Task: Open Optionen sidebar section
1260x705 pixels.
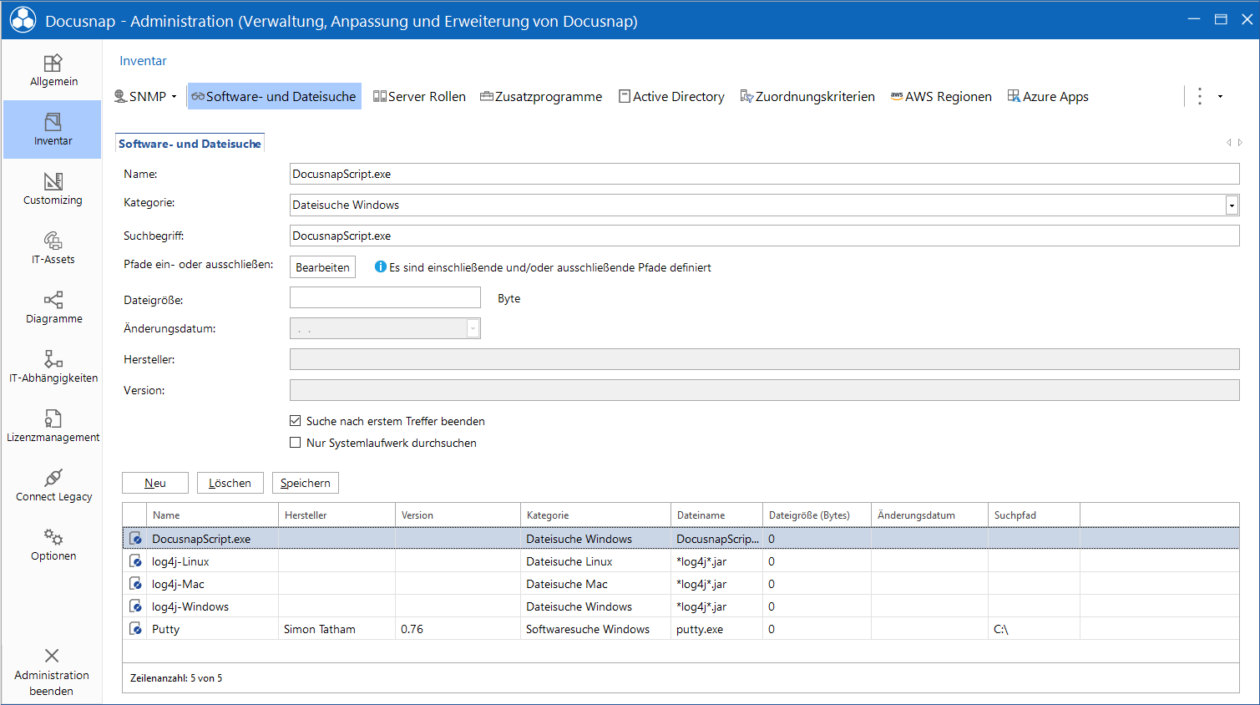Action: pos(53,545)
